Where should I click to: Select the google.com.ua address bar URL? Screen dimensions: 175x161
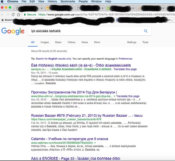tap(106, 15)
